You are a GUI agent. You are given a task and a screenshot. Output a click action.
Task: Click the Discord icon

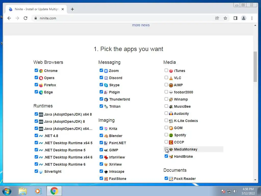click(106, 78)
